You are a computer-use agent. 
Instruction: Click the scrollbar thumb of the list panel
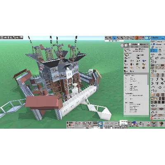[x=148, y=80]
